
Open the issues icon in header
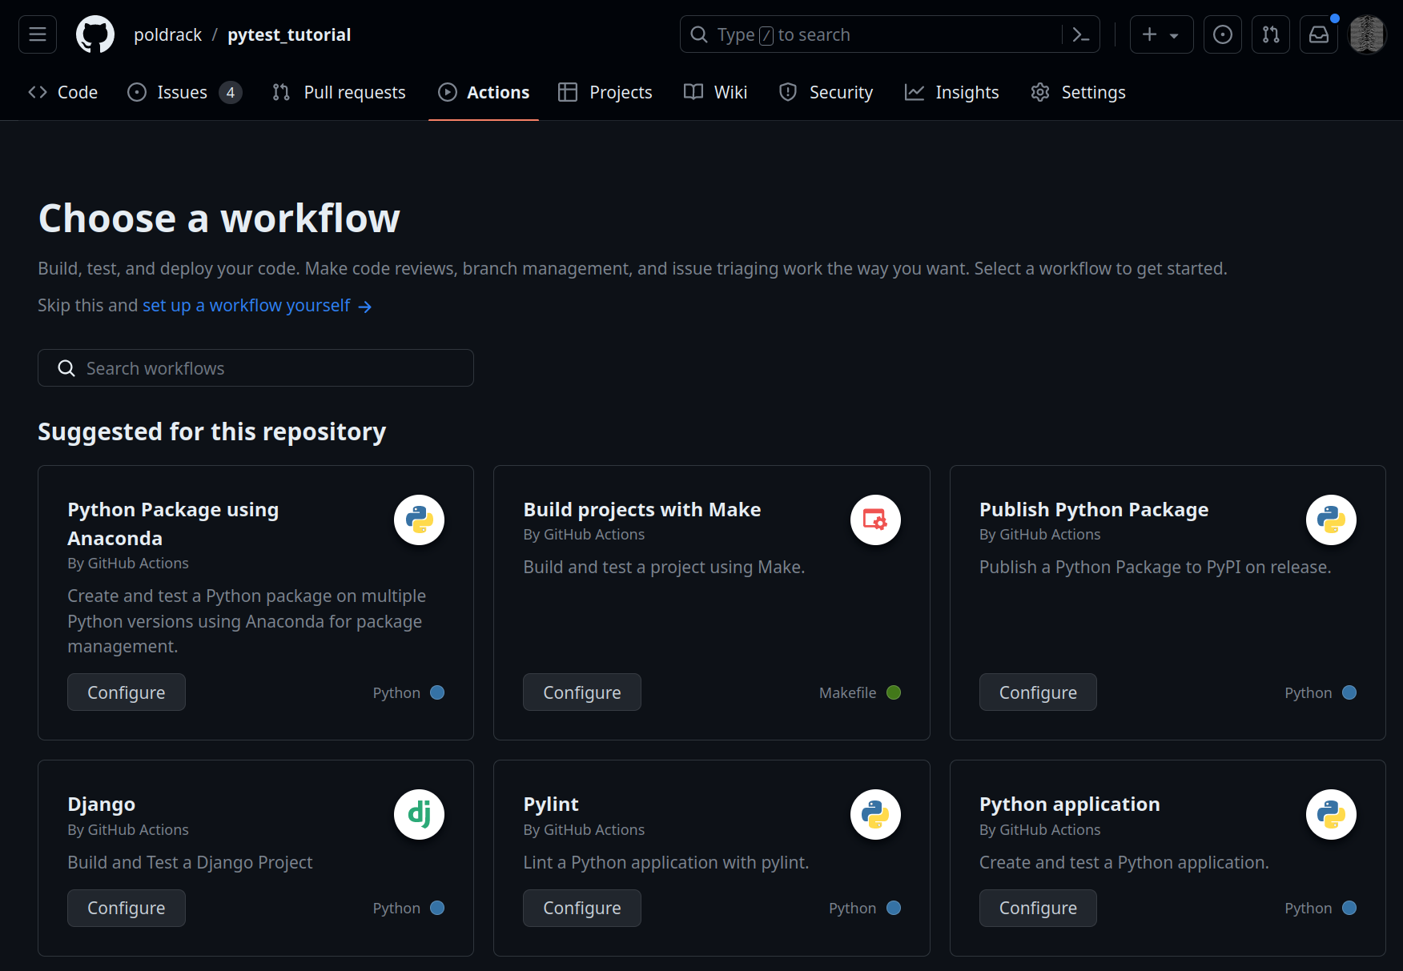coord(1222,34)
